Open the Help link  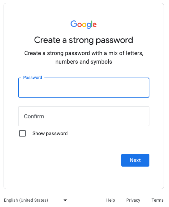[111, 200]
